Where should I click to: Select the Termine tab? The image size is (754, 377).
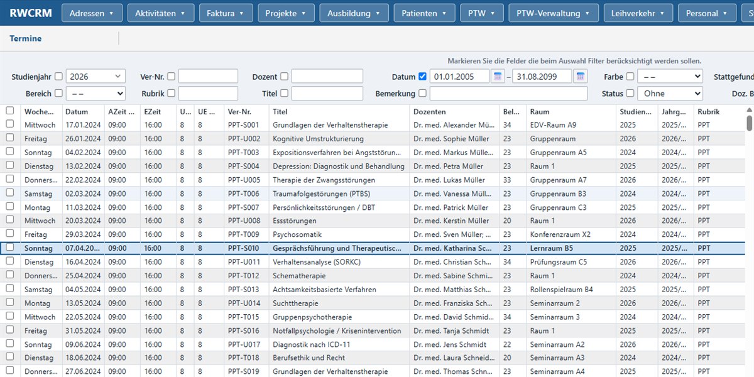coord(26,38)
